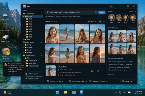Collapse NAS_Backup library section
Image resolution: width=145 pixels, height=96 pixels.
pos(42,42)
